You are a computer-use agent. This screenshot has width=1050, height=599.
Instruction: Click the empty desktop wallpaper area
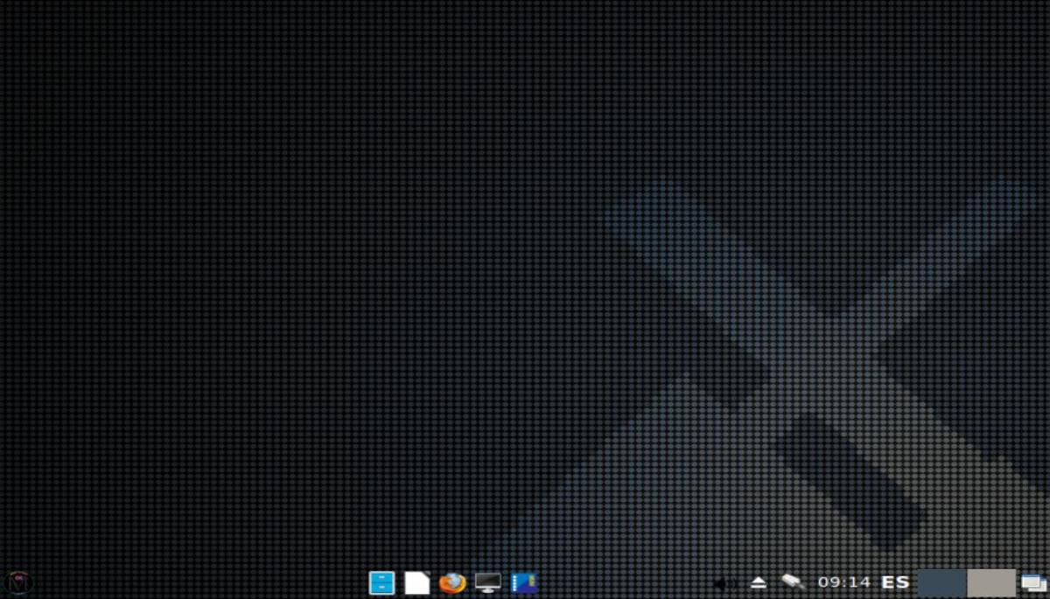262,262
